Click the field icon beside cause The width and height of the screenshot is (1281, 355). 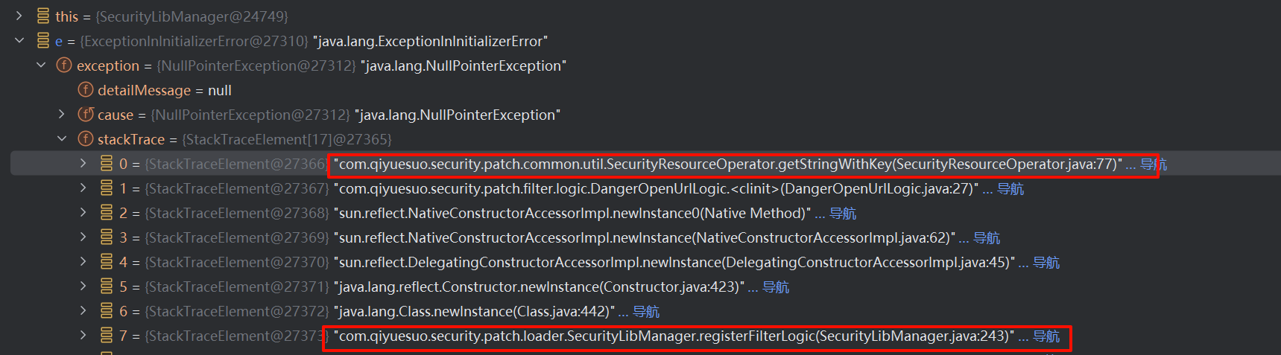tap(86, 115)
